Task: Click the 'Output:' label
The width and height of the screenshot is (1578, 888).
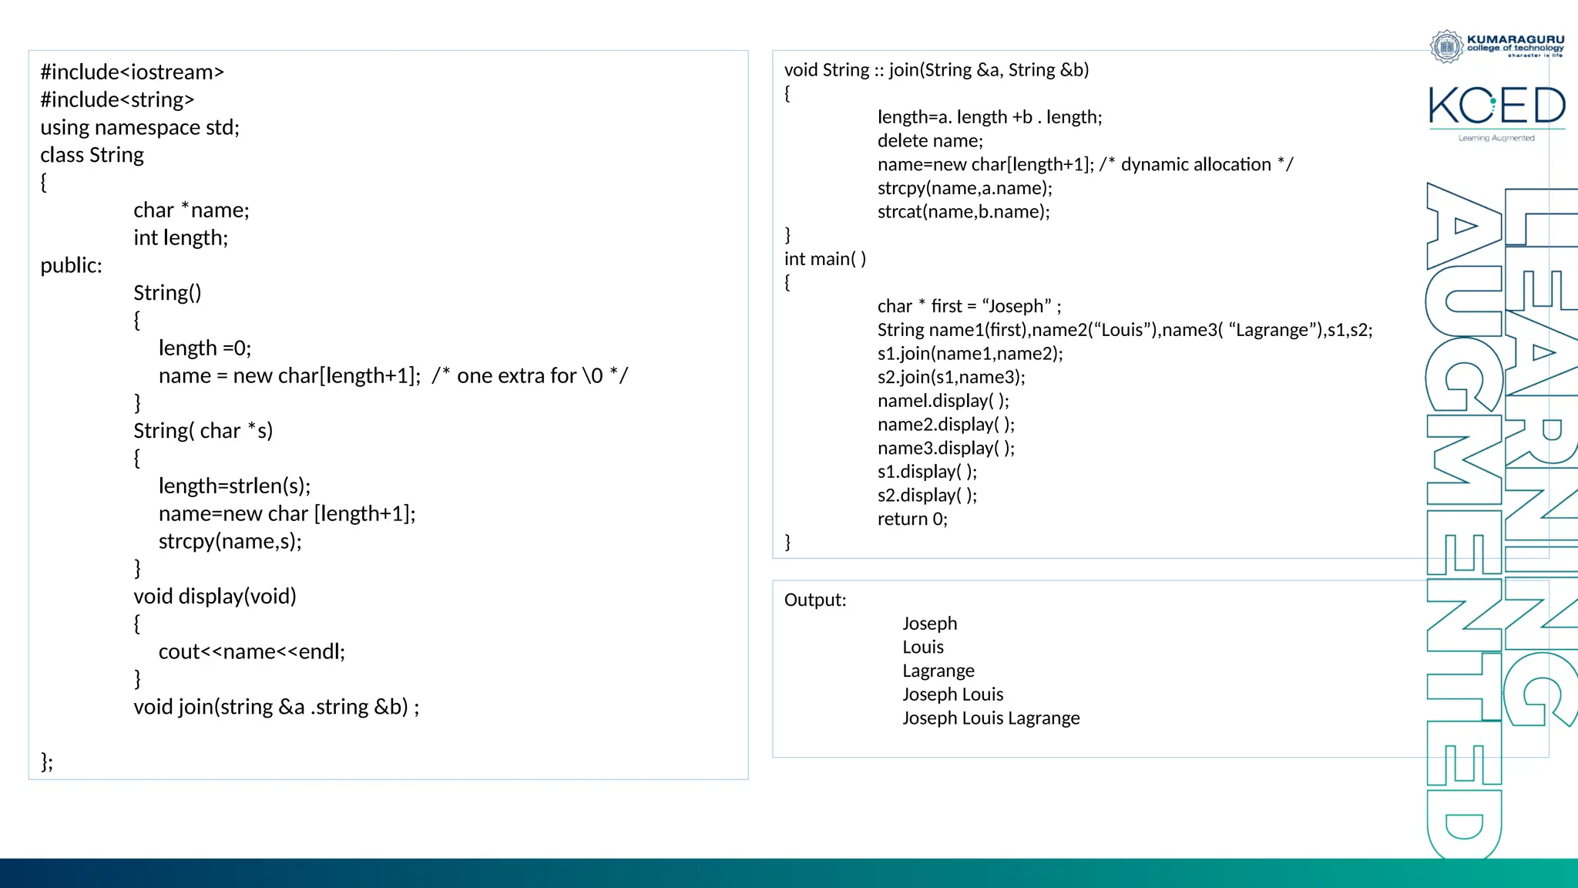Action: tap(814, 600)
